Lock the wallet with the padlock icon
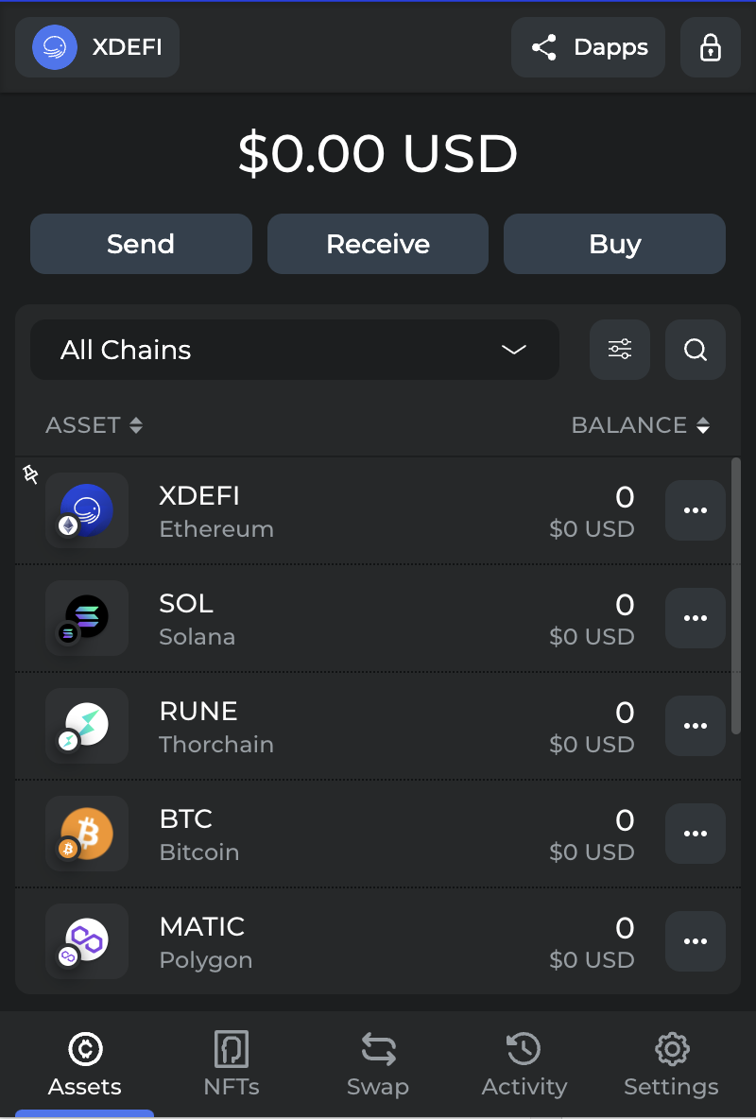The image size is (756, 1119). [710, 47]
